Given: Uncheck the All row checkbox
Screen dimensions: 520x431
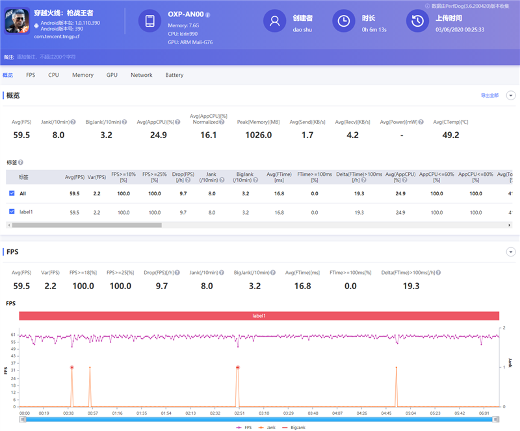Looking at the screenshot, I should coord(12,193).
